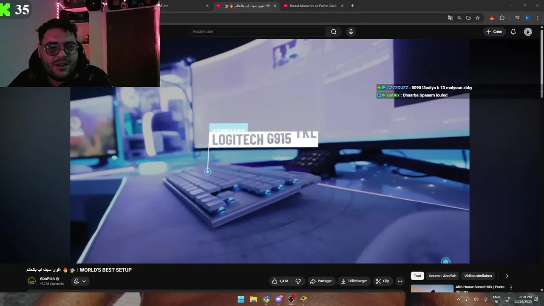
Task: Open the volume speaker tray icon
Action: point(476,299)
